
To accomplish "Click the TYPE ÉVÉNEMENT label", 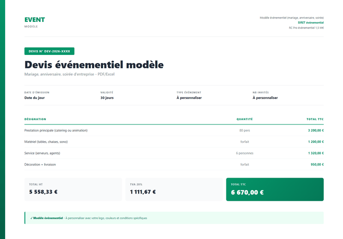I will [189, 92].
